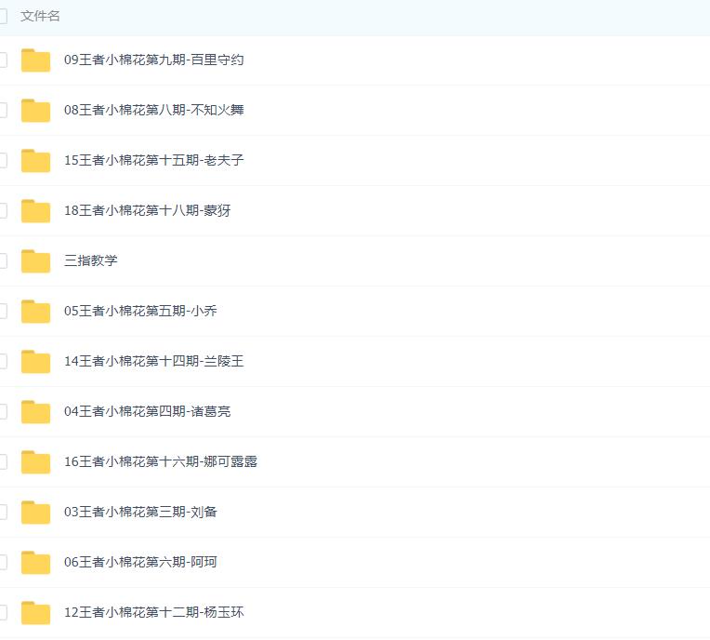The width and height of the screenshot is (710, 640).
Task: Check the box for 05 小乔 folder
Action: point(3,312)
